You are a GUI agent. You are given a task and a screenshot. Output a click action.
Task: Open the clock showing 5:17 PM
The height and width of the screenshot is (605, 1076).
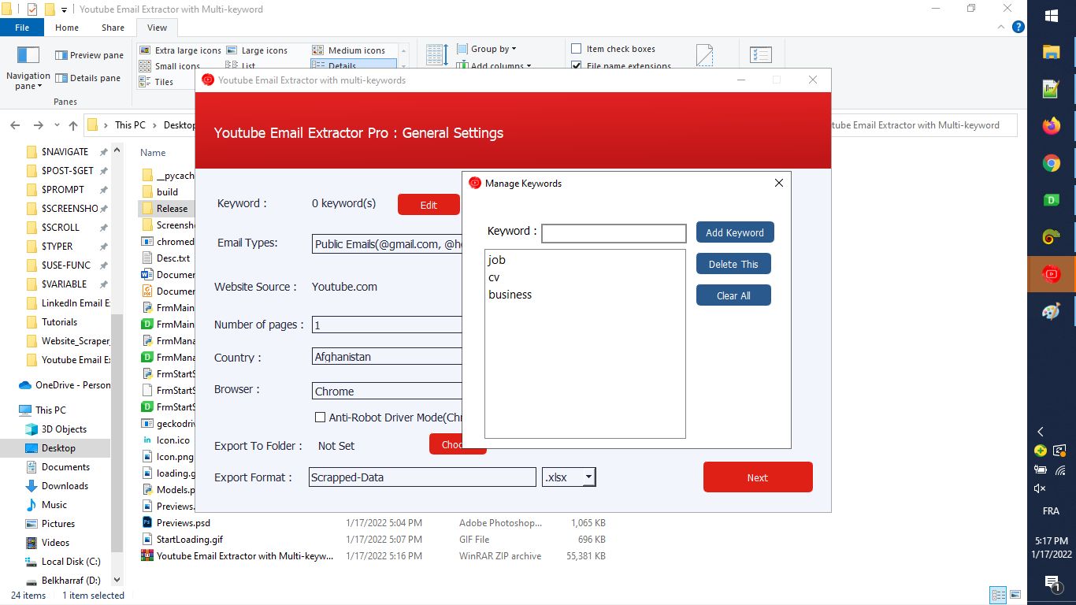coord(1051,547)
